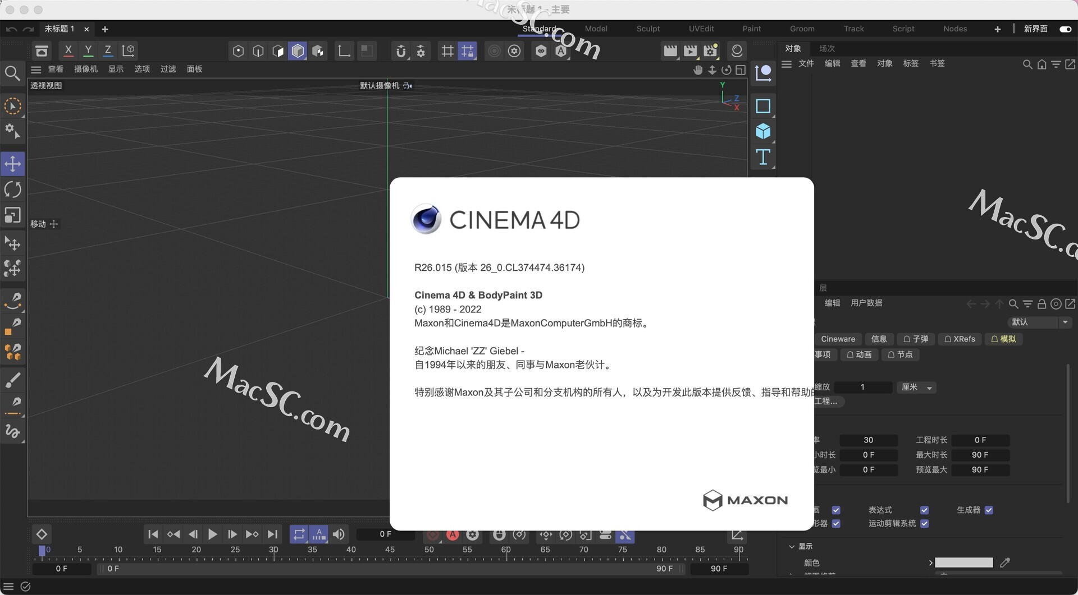Click the lock icon in attributes panel

[1042, 304]
